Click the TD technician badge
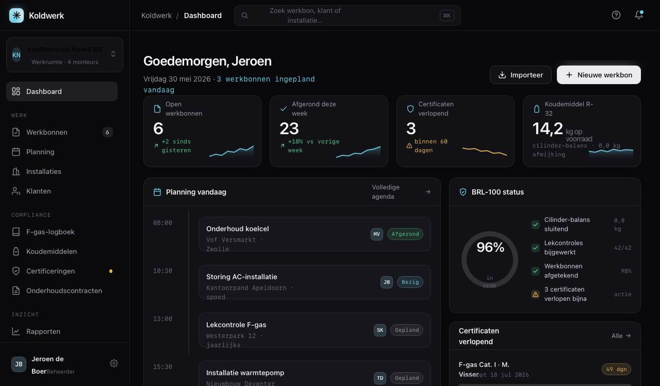This screenshot has height=386, width=660. (x=380, y=378)
